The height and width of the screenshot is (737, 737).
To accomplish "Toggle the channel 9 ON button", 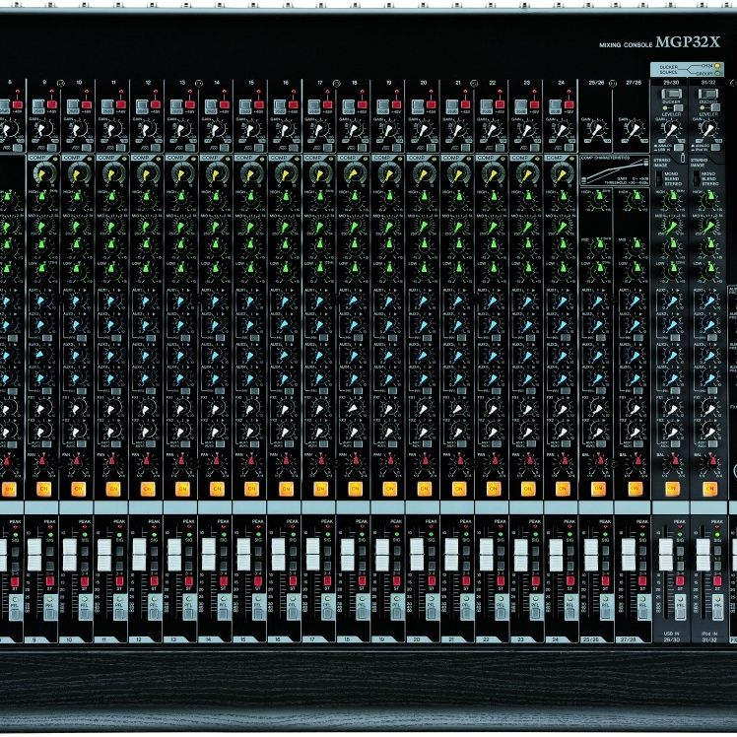I will pos(43,489).
